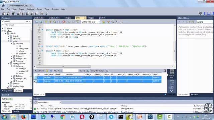Screen dimensions: 214x120
Task: Collapse the order_products table node
Action: 9,64
